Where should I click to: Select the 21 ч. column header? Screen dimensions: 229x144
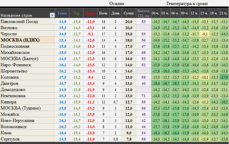(x=224, y=13)
